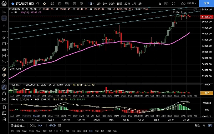The height and width of the screenshot is (134, 214).
Task: Click the blue 下单 order button
Action: pyautogui.click(x=207, y=4)
